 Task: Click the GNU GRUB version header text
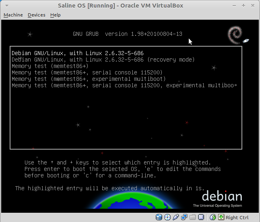click(x=128, y=34)
